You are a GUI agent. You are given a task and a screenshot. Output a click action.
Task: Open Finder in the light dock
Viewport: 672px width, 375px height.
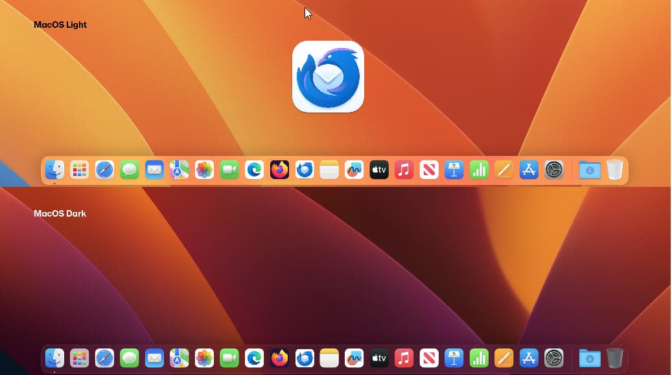tap(54, 170)
